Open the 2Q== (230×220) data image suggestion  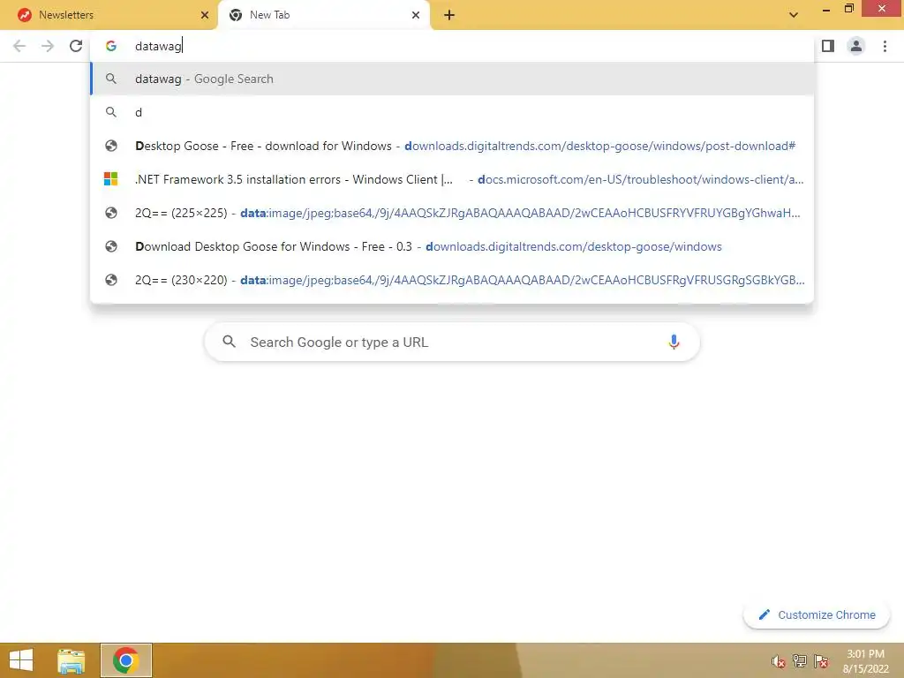tap(452, 280)
